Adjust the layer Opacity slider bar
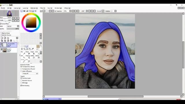Screen dimensions: 185x104 [x=13, y=29]
